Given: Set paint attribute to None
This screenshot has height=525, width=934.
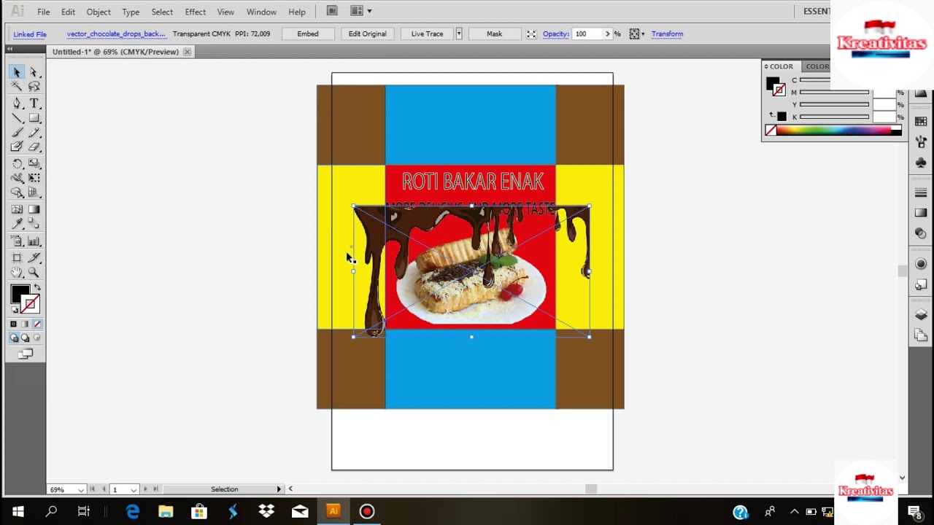Looking at the screenshot, I should (x=38, y=324).
